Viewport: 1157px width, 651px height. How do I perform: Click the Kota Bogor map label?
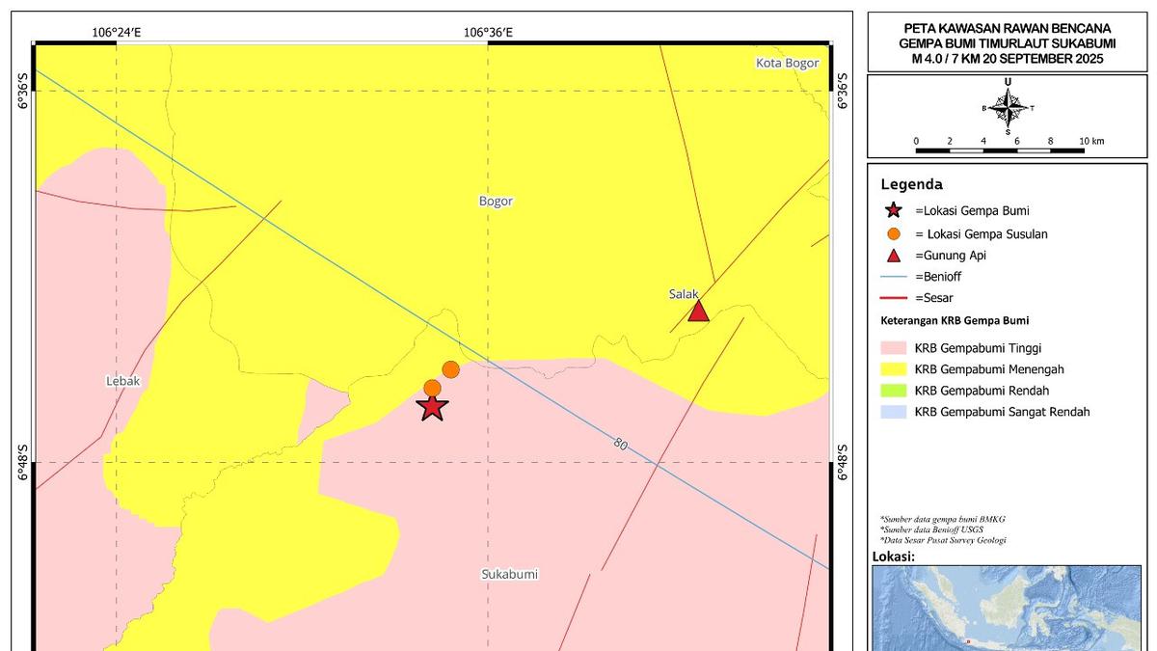coord(787,64)
